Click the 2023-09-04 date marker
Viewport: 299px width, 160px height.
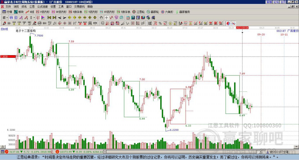coord(242,28)
